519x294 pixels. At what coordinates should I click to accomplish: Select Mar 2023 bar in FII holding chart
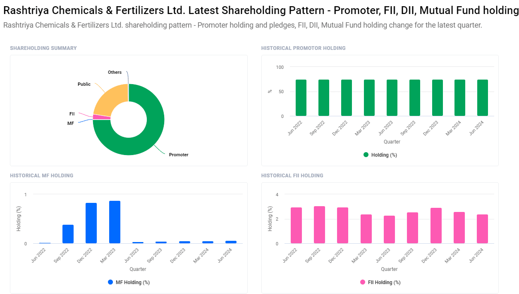click(x=366, y=229)
